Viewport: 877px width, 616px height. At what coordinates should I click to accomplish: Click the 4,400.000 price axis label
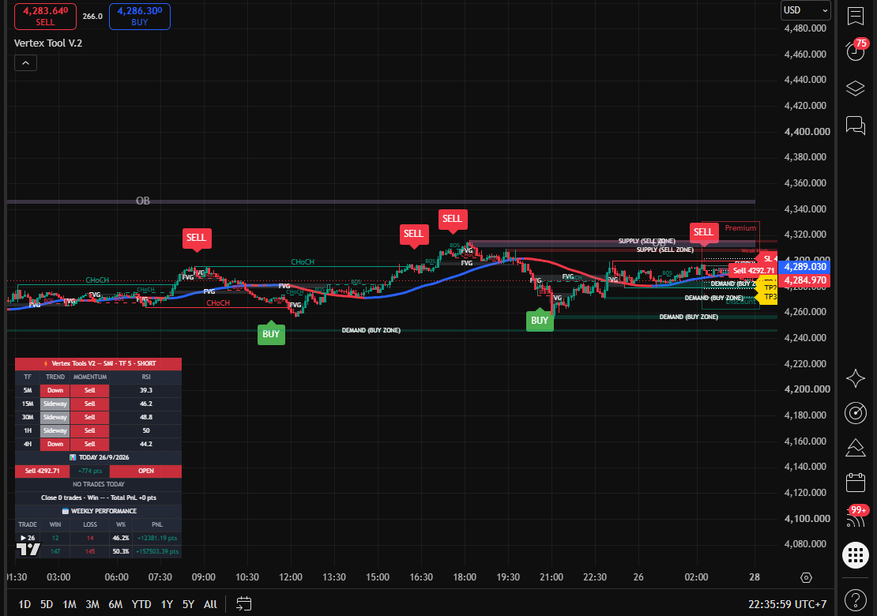807,131
